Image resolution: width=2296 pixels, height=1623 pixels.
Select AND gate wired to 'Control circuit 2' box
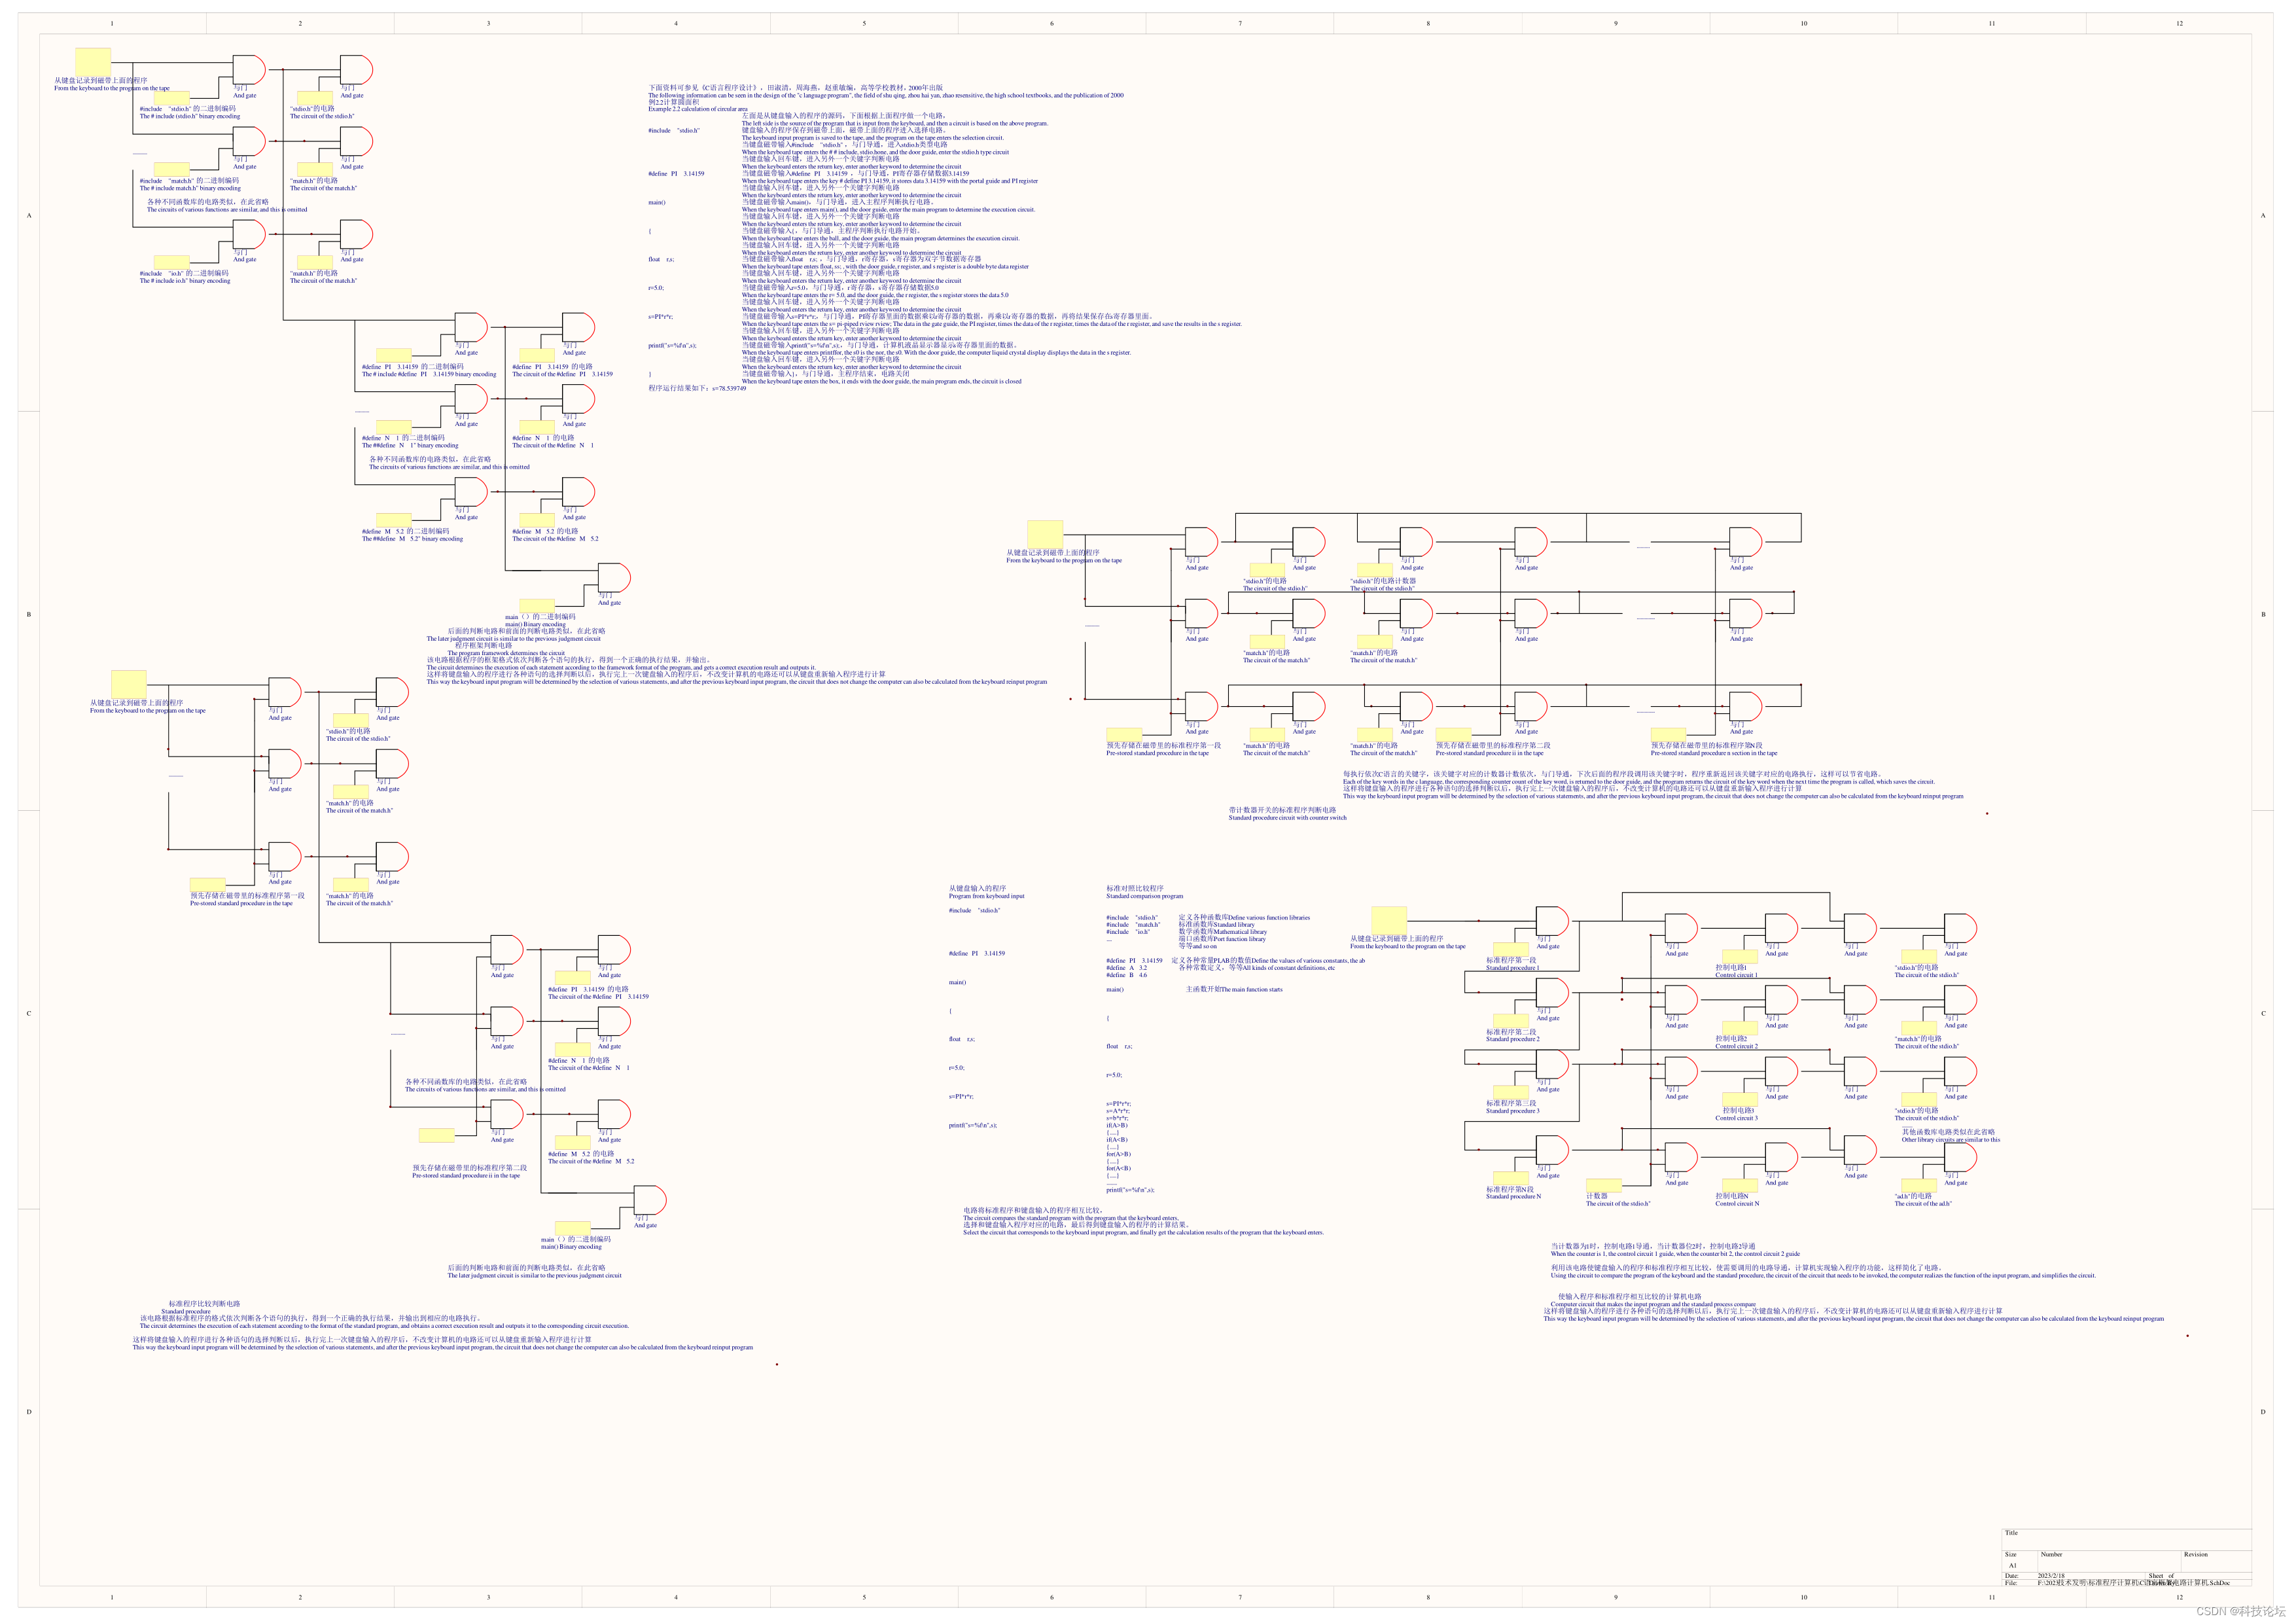[1781, 1000]
